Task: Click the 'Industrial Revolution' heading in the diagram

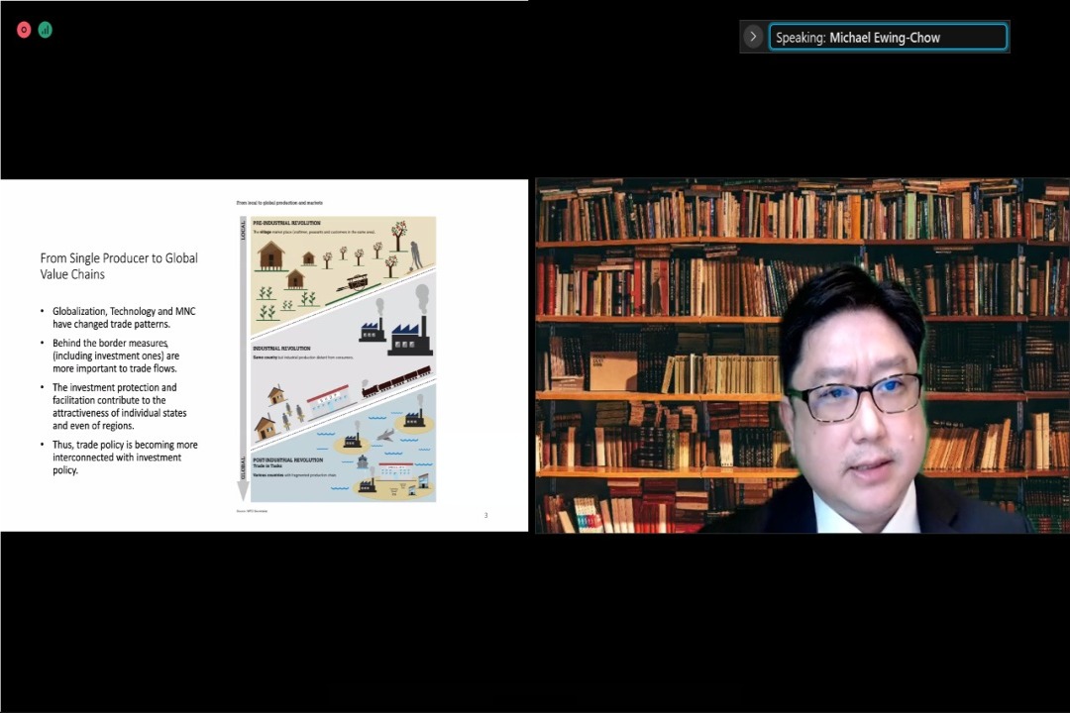Action: point(281,349)
